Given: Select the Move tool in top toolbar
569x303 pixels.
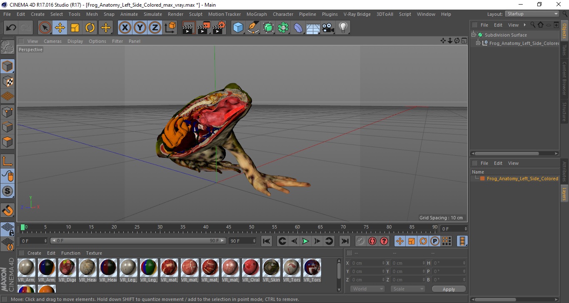Looking at the screenshot, I should (60, 28).
